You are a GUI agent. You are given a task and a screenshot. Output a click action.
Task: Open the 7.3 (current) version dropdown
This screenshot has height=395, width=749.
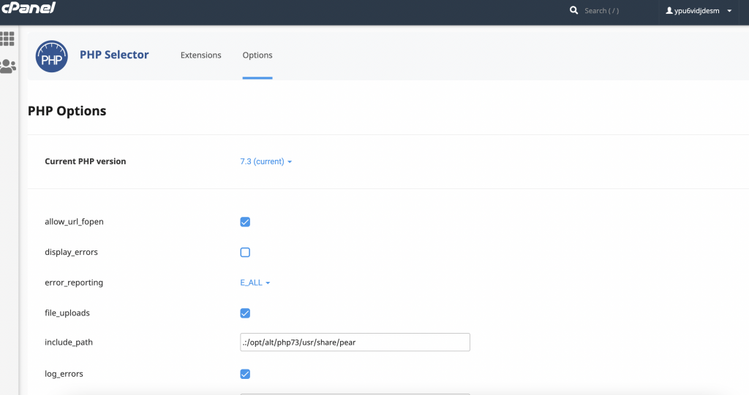click(266, 161)
